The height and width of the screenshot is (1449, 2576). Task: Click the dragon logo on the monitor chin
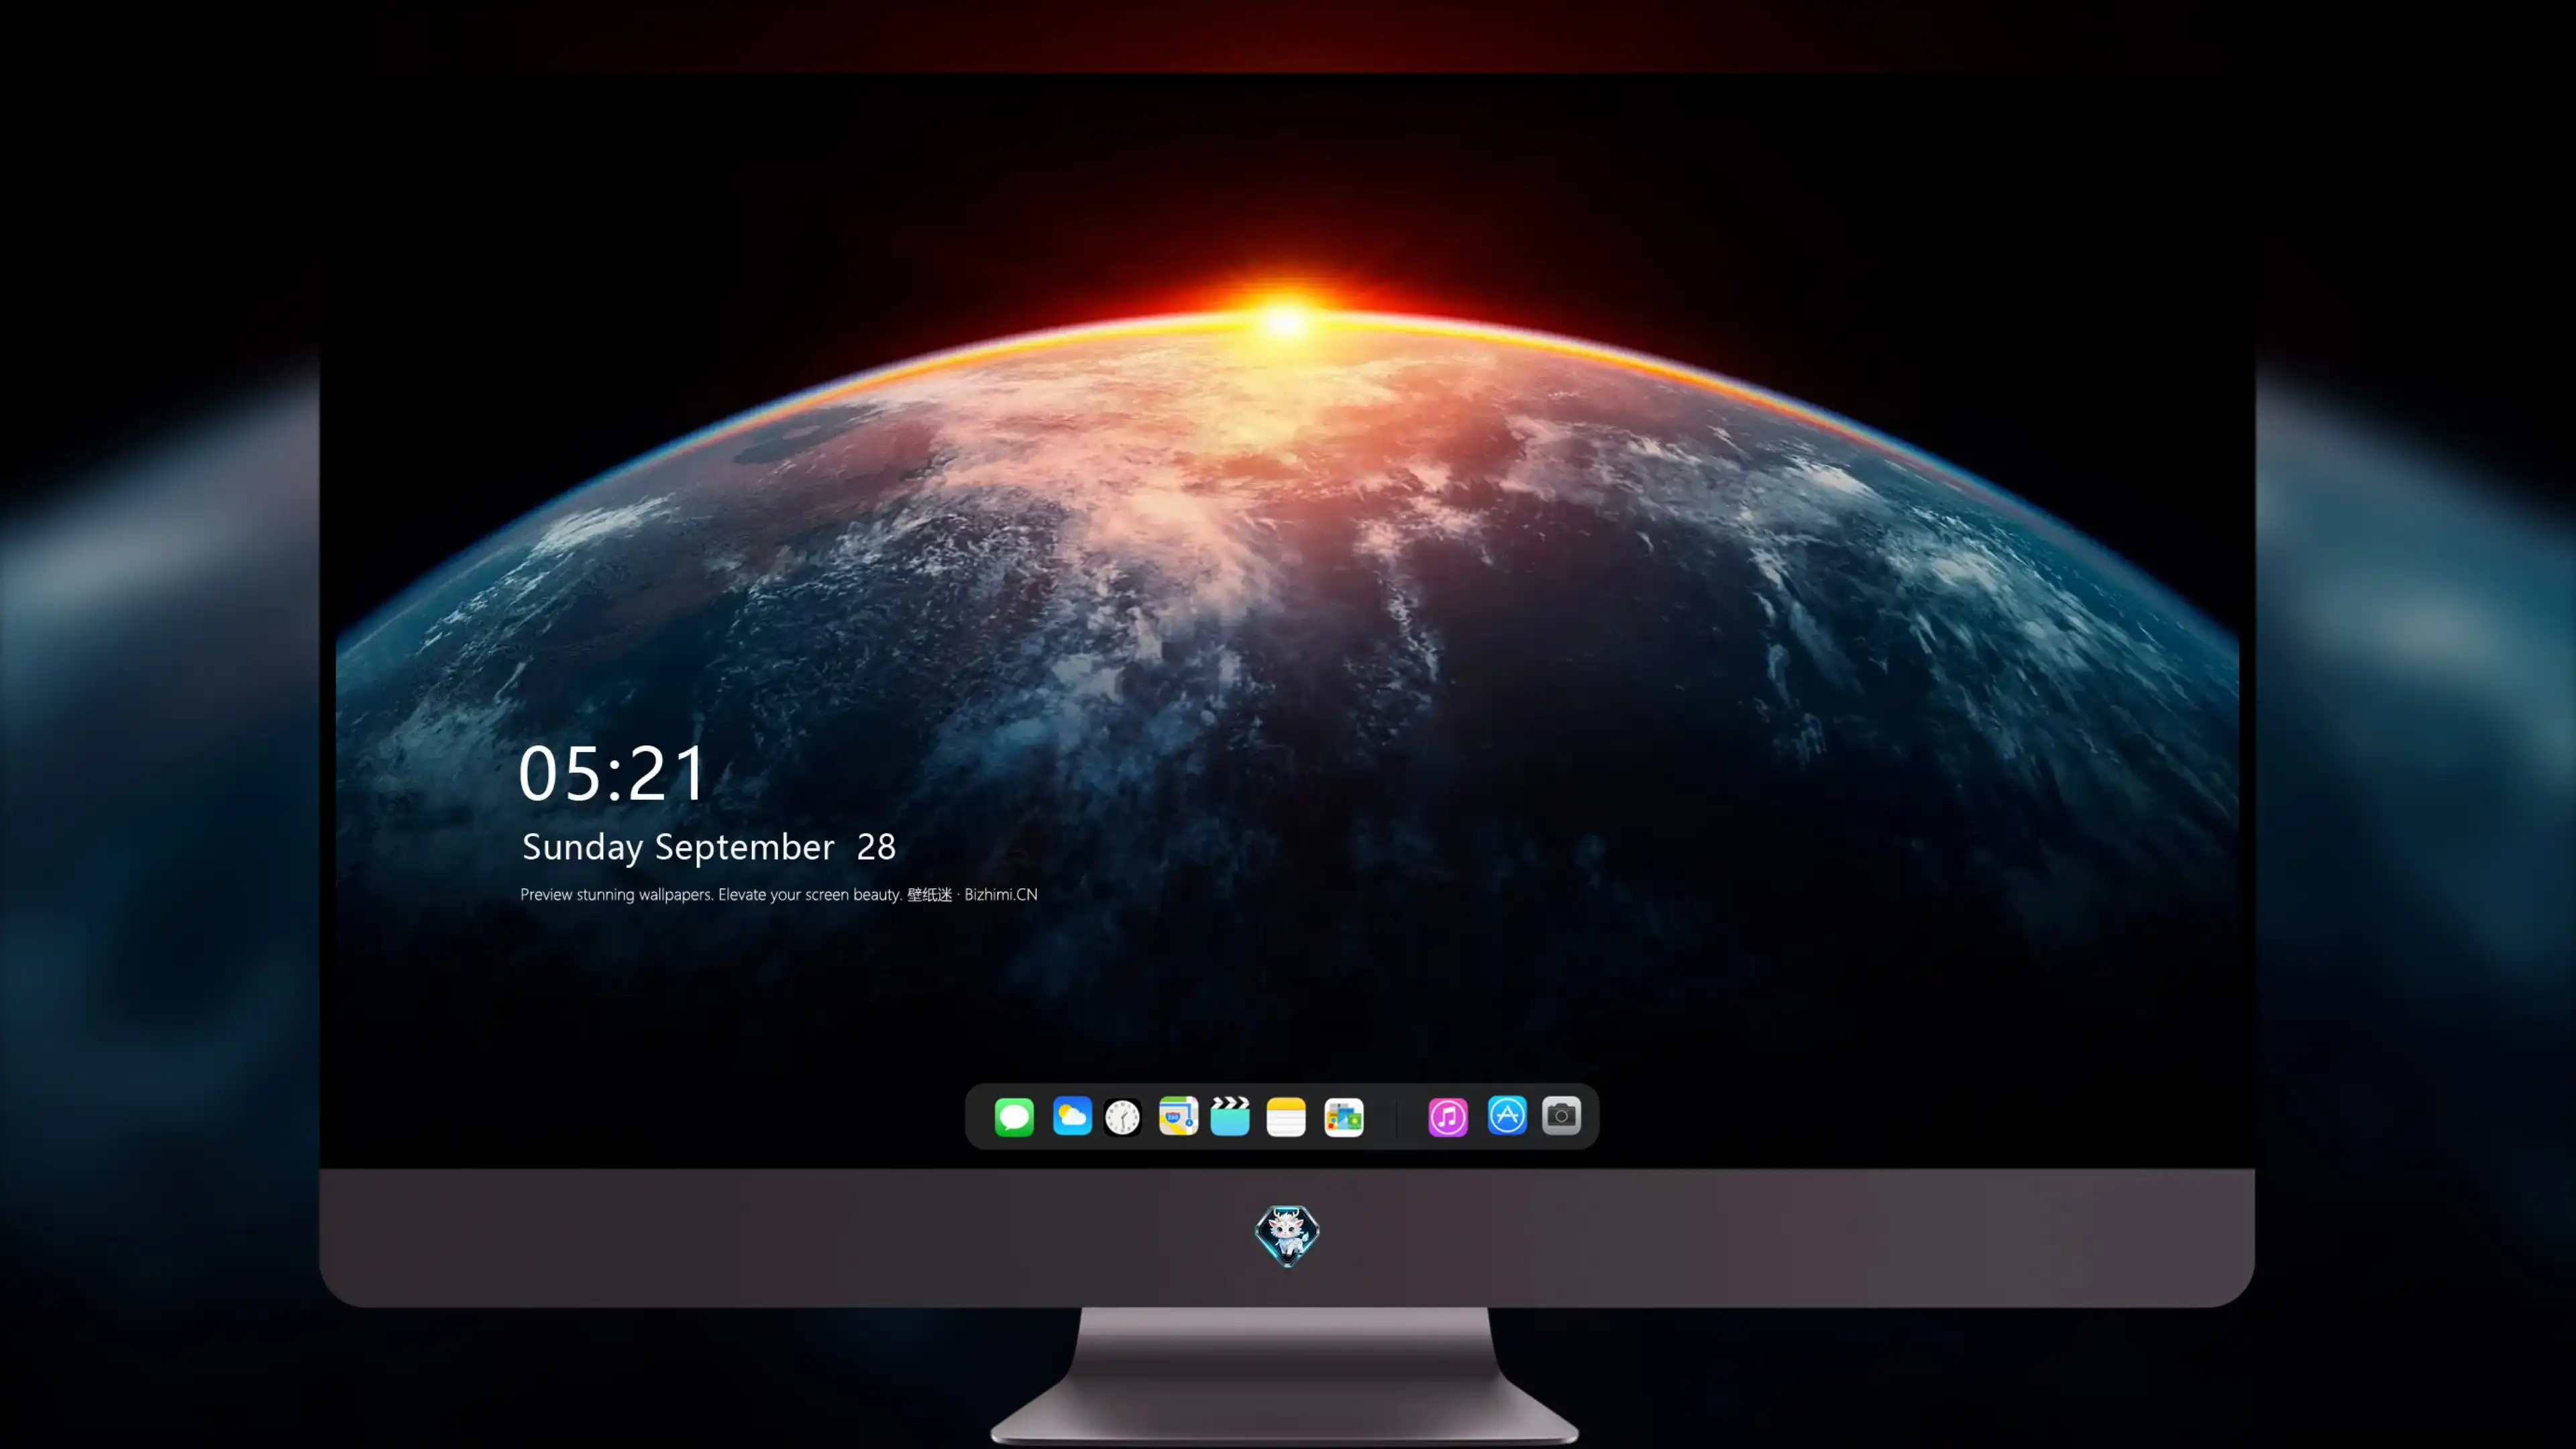tap(1287, 1236)
